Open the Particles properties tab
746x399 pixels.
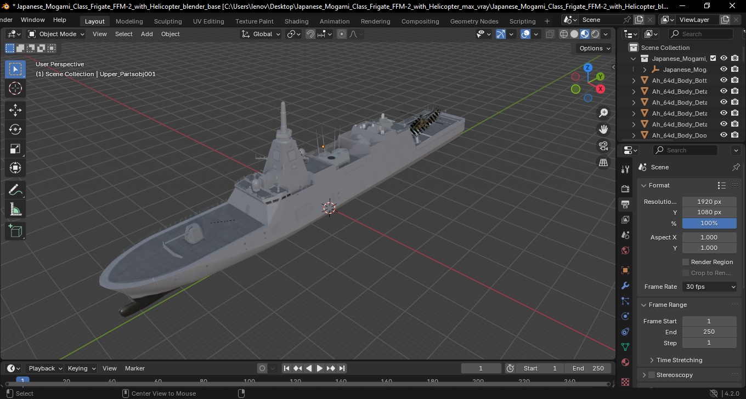click(x=625, y=301)
